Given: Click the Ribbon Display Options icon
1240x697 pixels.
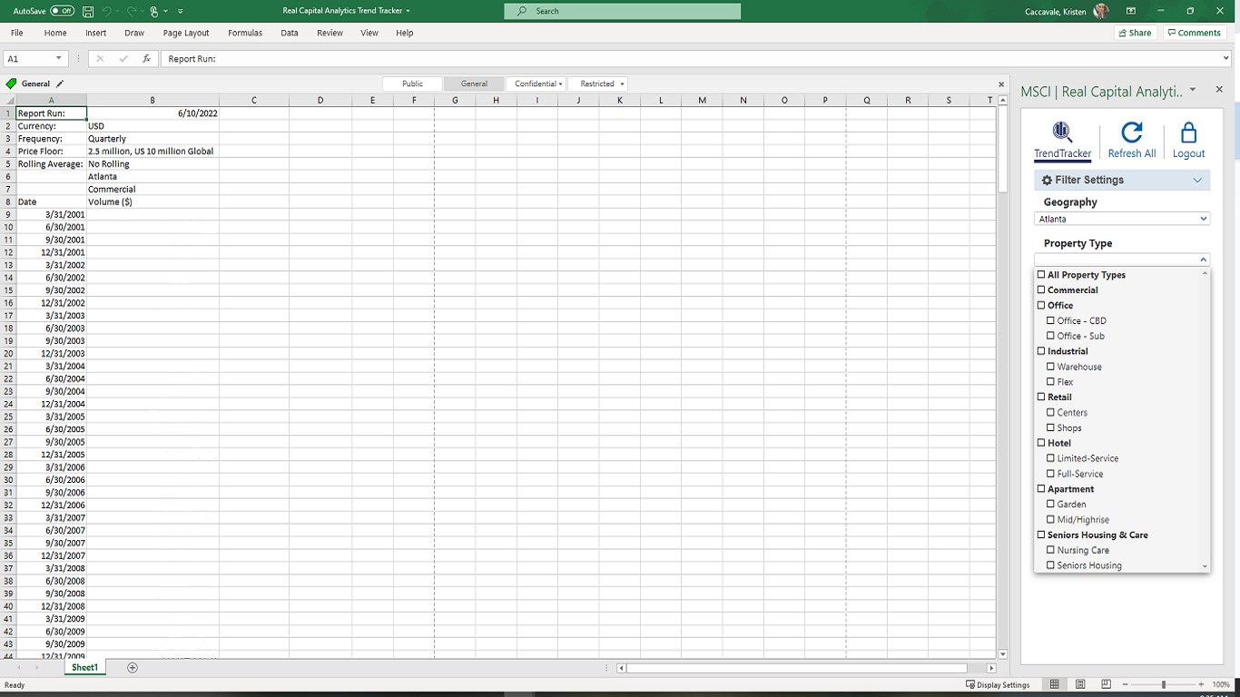Looking at the screenshot, I should 1131,11.
